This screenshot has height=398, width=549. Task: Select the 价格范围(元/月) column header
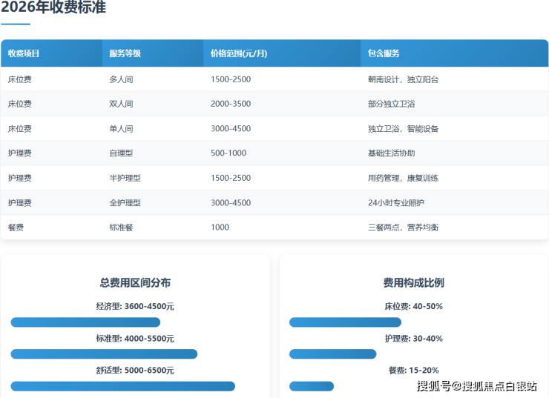238,53
